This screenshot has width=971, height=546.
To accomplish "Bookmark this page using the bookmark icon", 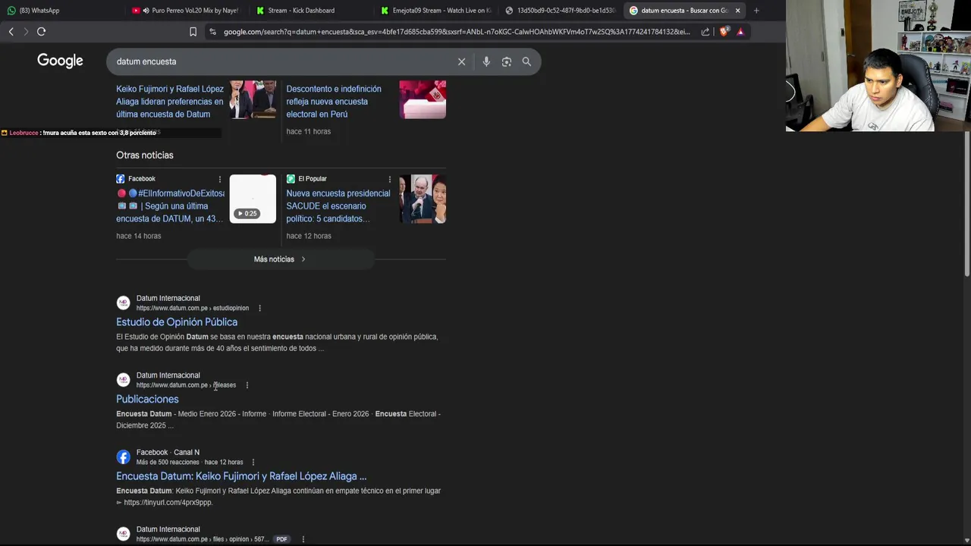I will coord(193,32).
